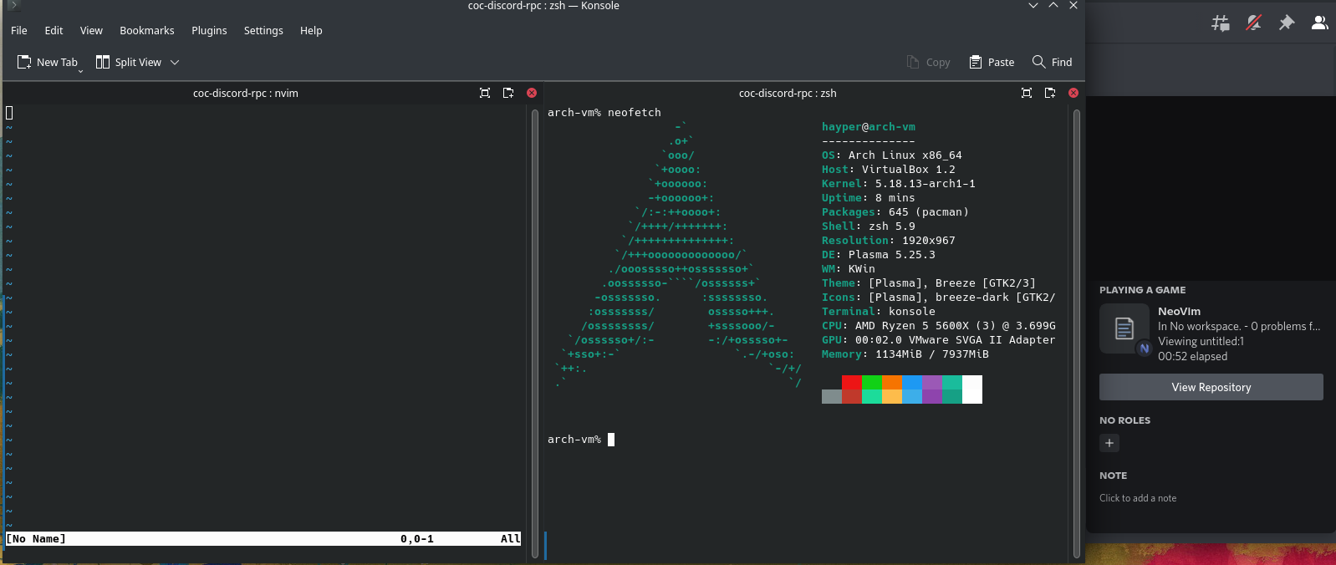Click white swatch in neofetch palette
1336x565 pixels.
tap(972, 389)
